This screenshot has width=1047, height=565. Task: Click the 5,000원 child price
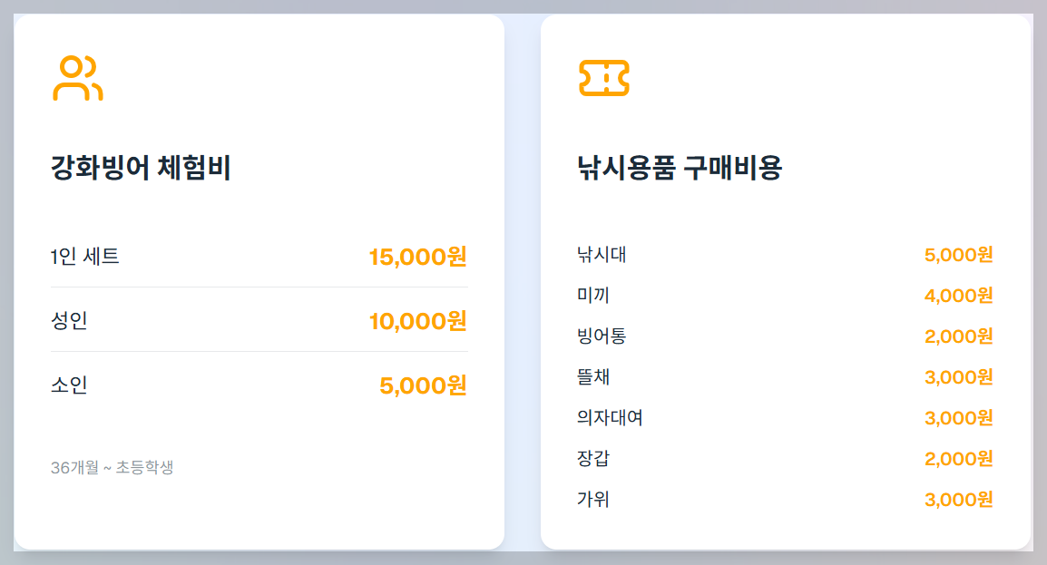click(427, 385)
